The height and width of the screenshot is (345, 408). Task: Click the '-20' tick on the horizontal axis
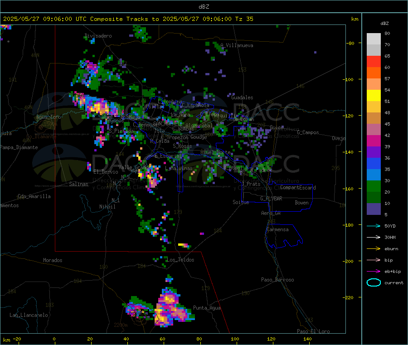(x=17, y=339)
